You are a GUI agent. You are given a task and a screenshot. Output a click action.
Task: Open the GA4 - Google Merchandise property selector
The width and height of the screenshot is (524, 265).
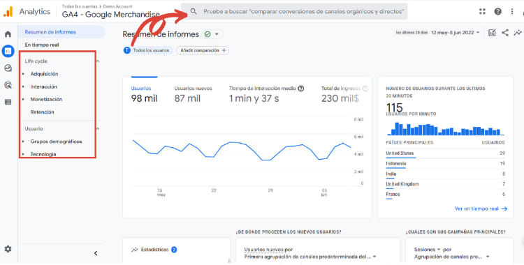pos(110,15)
